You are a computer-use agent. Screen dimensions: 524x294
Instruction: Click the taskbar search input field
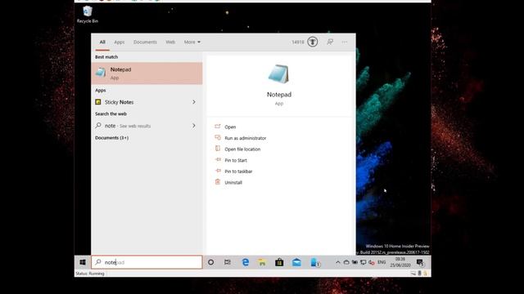tap(147, 262)
